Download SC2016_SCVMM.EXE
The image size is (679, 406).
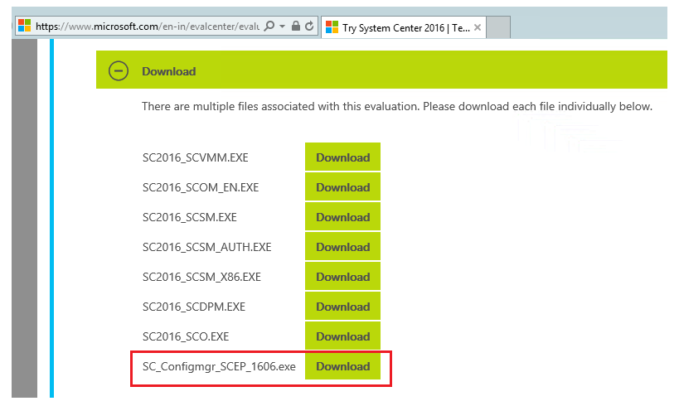tap(343, 157)
